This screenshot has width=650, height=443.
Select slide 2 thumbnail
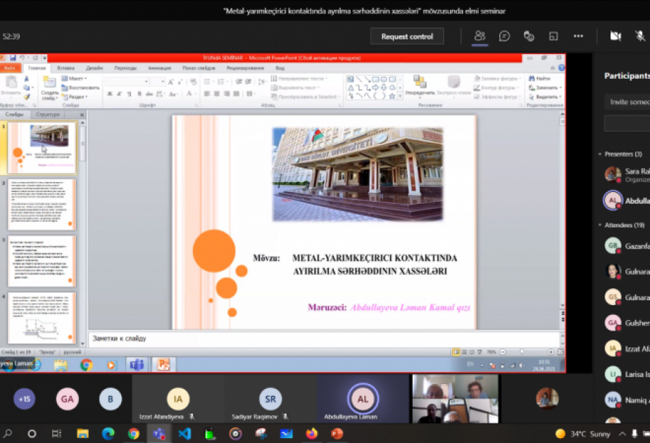coord(42,205)
